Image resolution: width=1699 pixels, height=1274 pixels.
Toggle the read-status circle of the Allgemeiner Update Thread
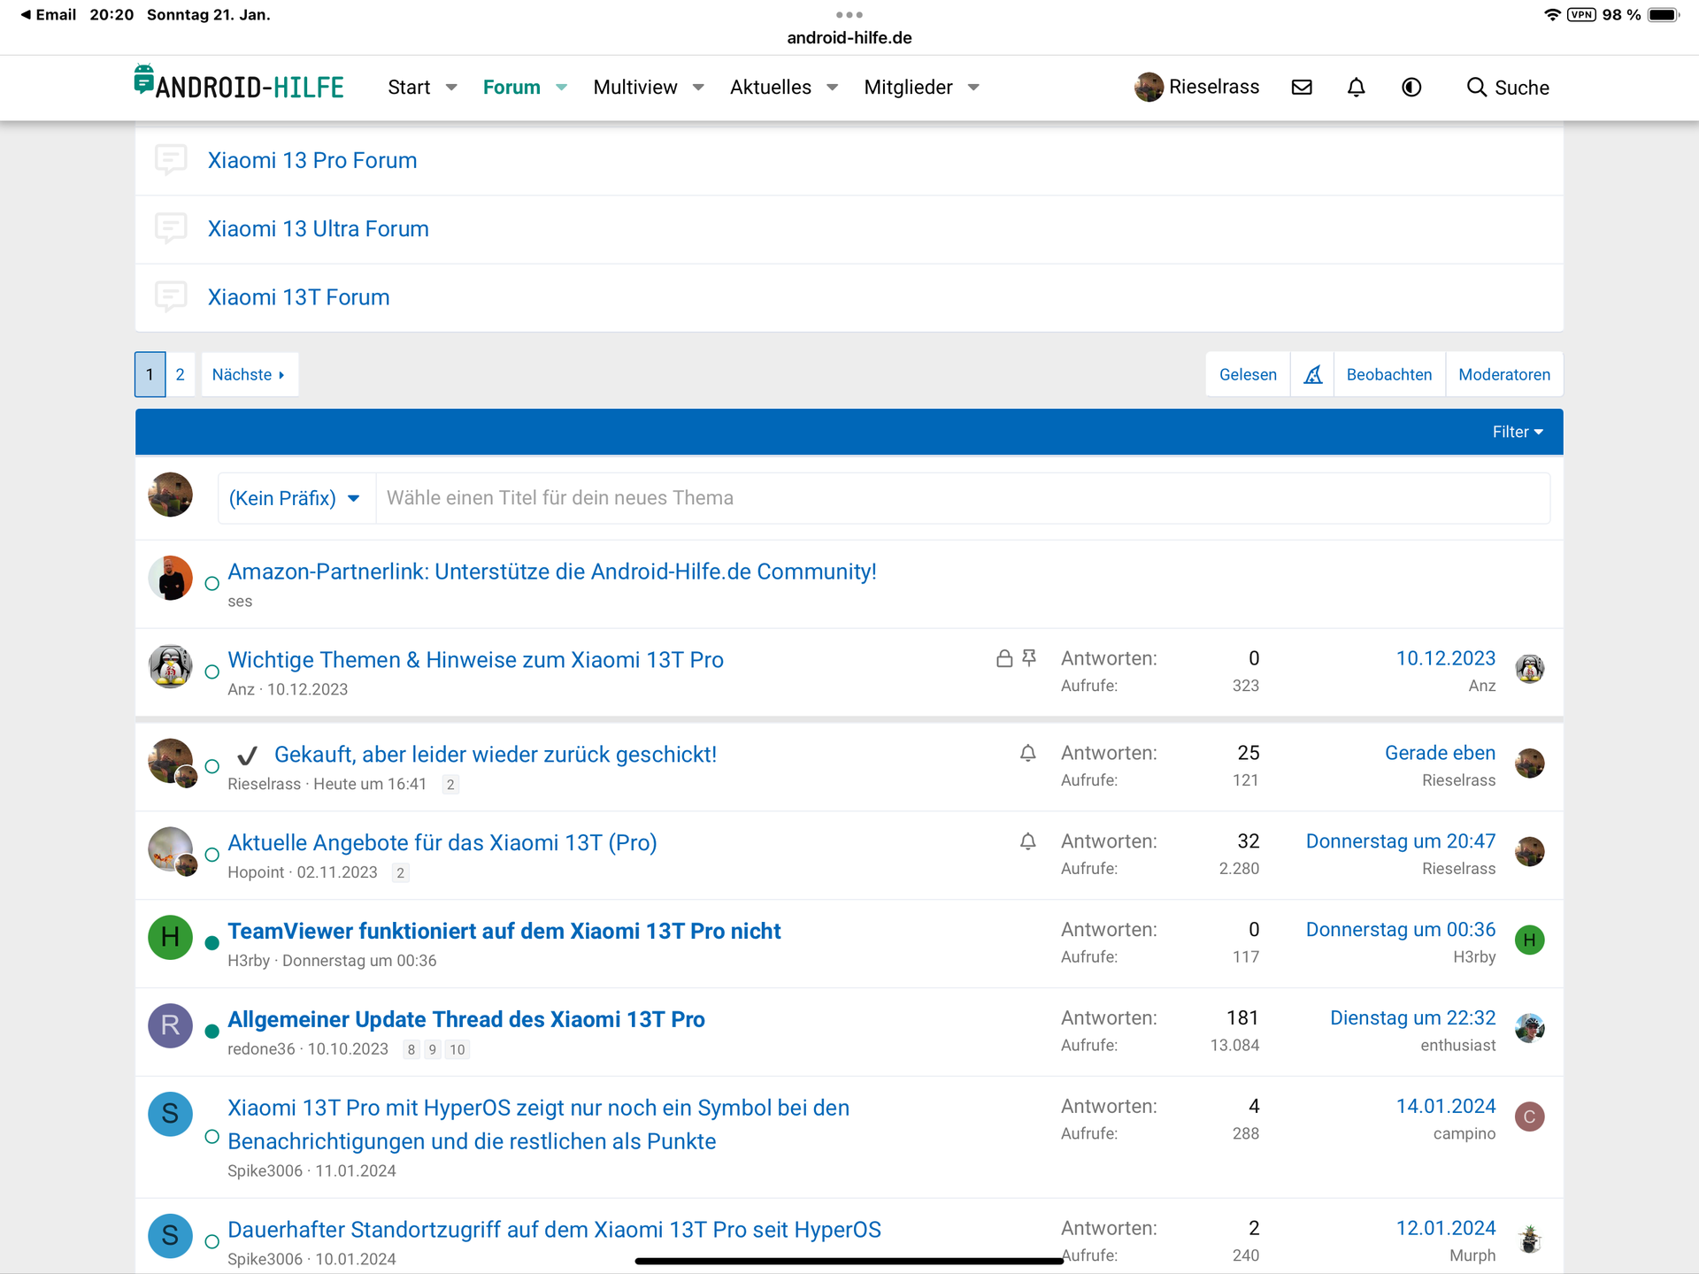tap(211, 1032)
